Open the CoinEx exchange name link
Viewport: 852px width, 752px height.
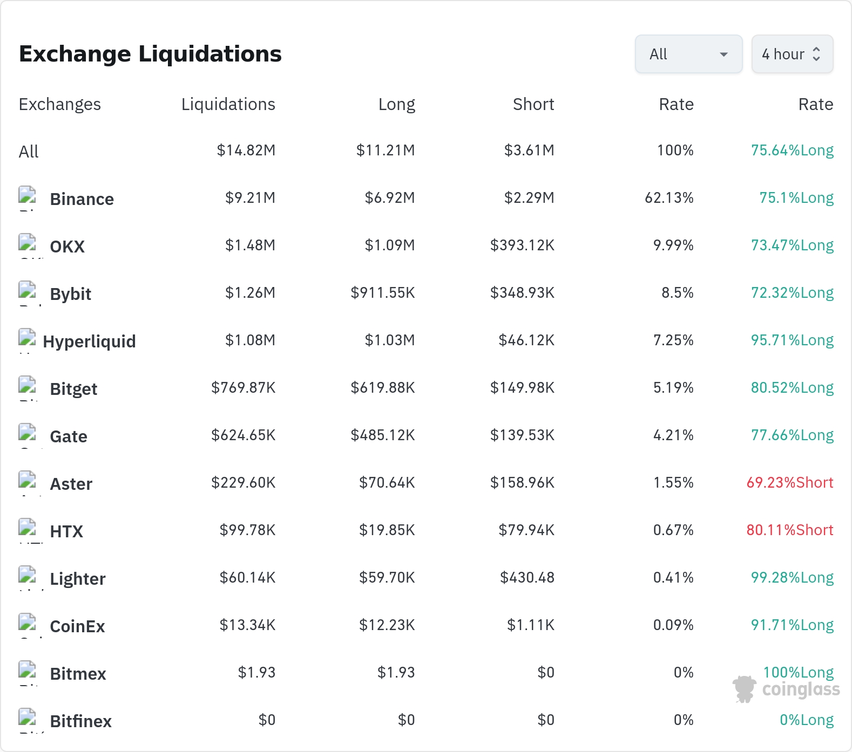pyautogui.click(x=77, y=626)
